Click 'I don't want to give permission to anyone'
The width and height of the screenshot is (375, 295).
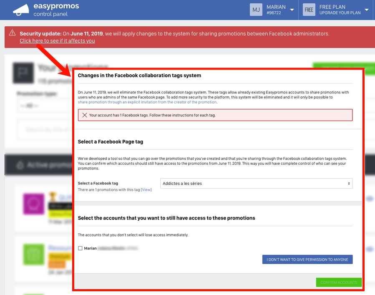pos(307,260)
